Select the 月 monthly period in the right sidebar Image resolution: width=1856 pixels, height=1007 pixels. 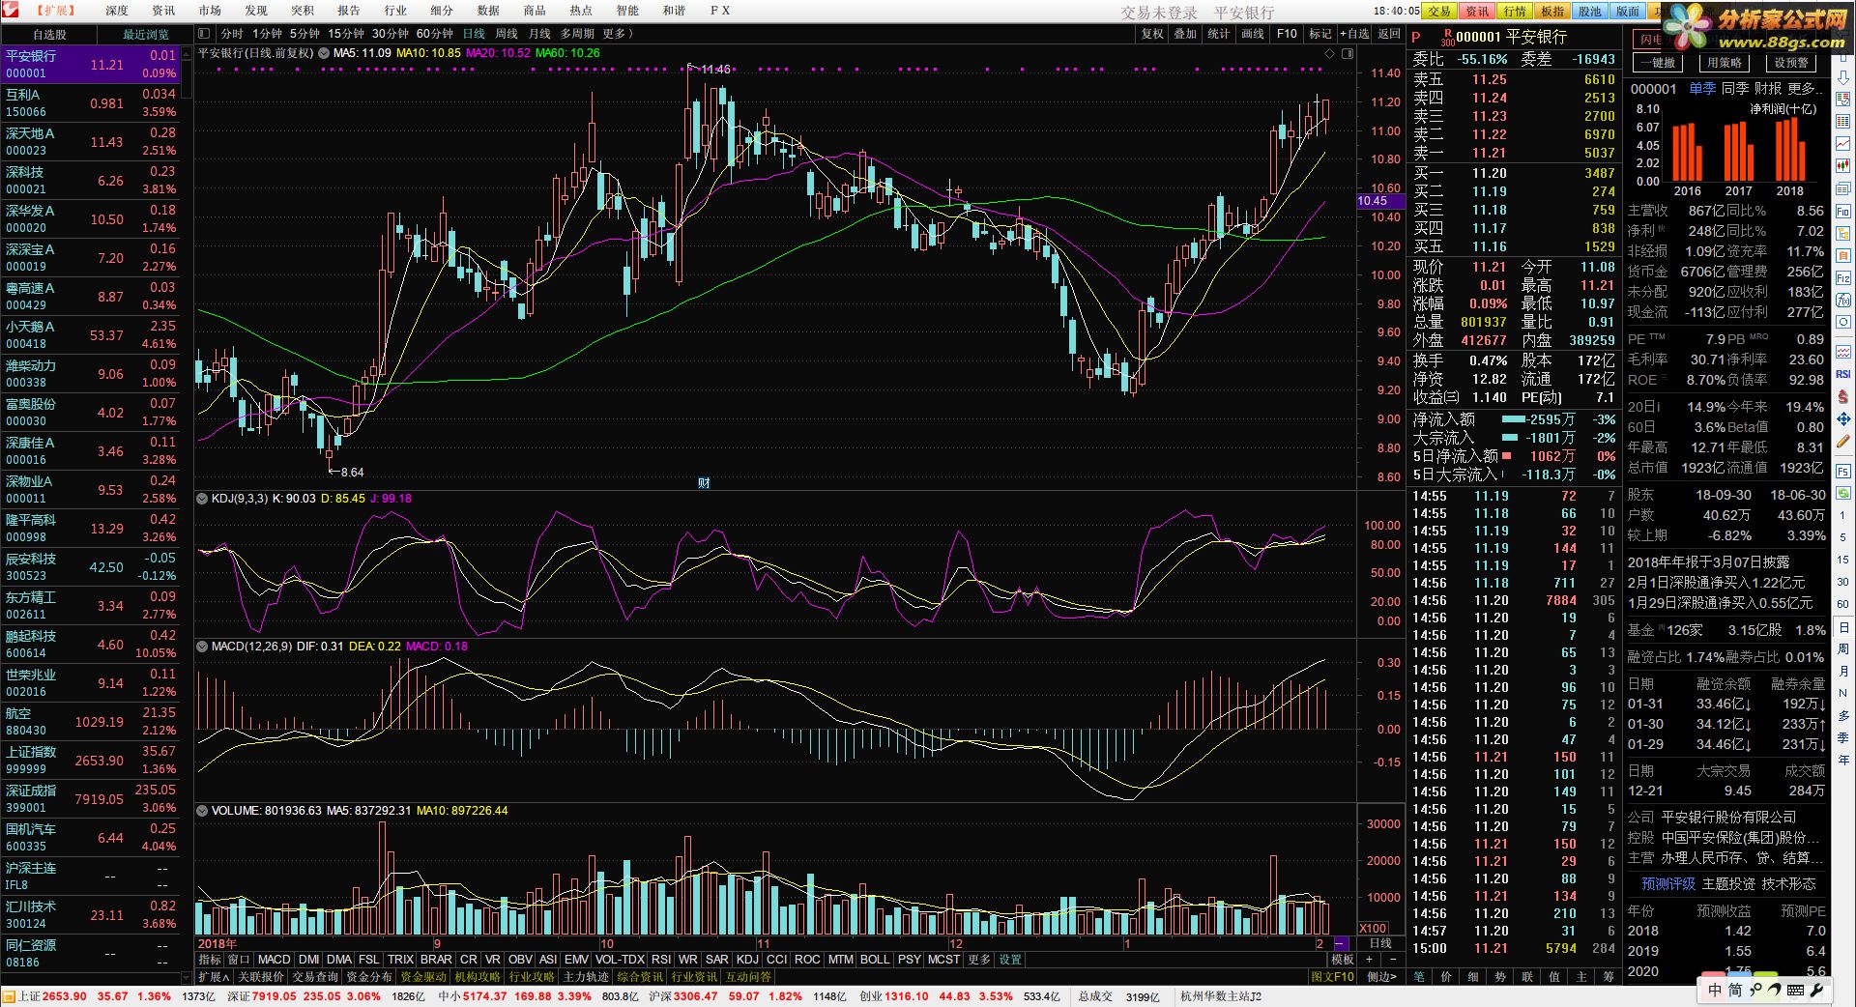click(x=1843, y=671)
